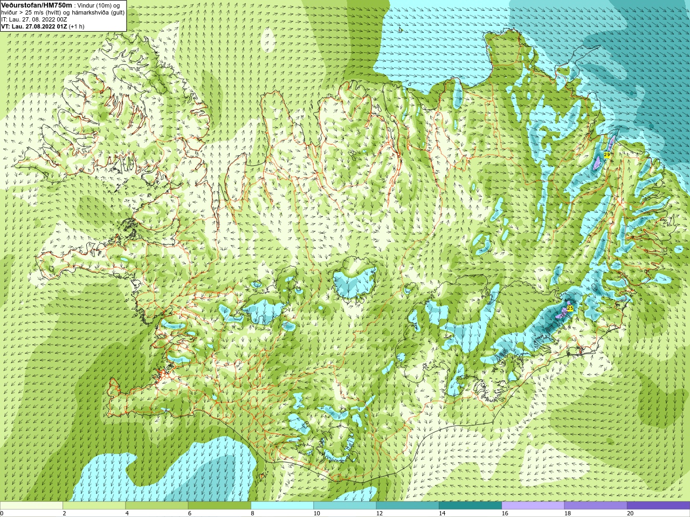Select the 4–6 m/s legend swatch
Image resolution: width=690 pixels, height=517 pixels.
click(x=157, y=505)
